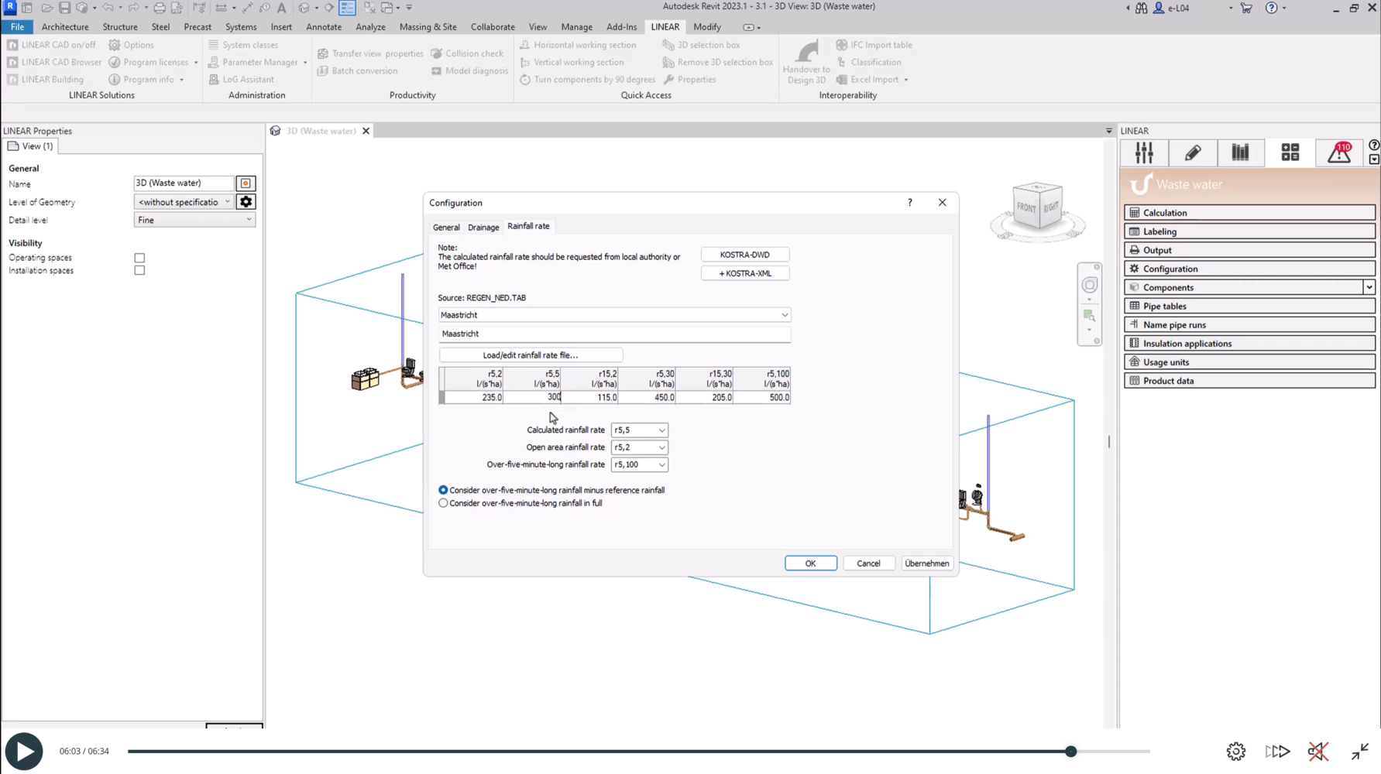This screenshot has width=1381, height=774.
Task: Open the Modify ribbon tab
Action: [x=707, y=27]
